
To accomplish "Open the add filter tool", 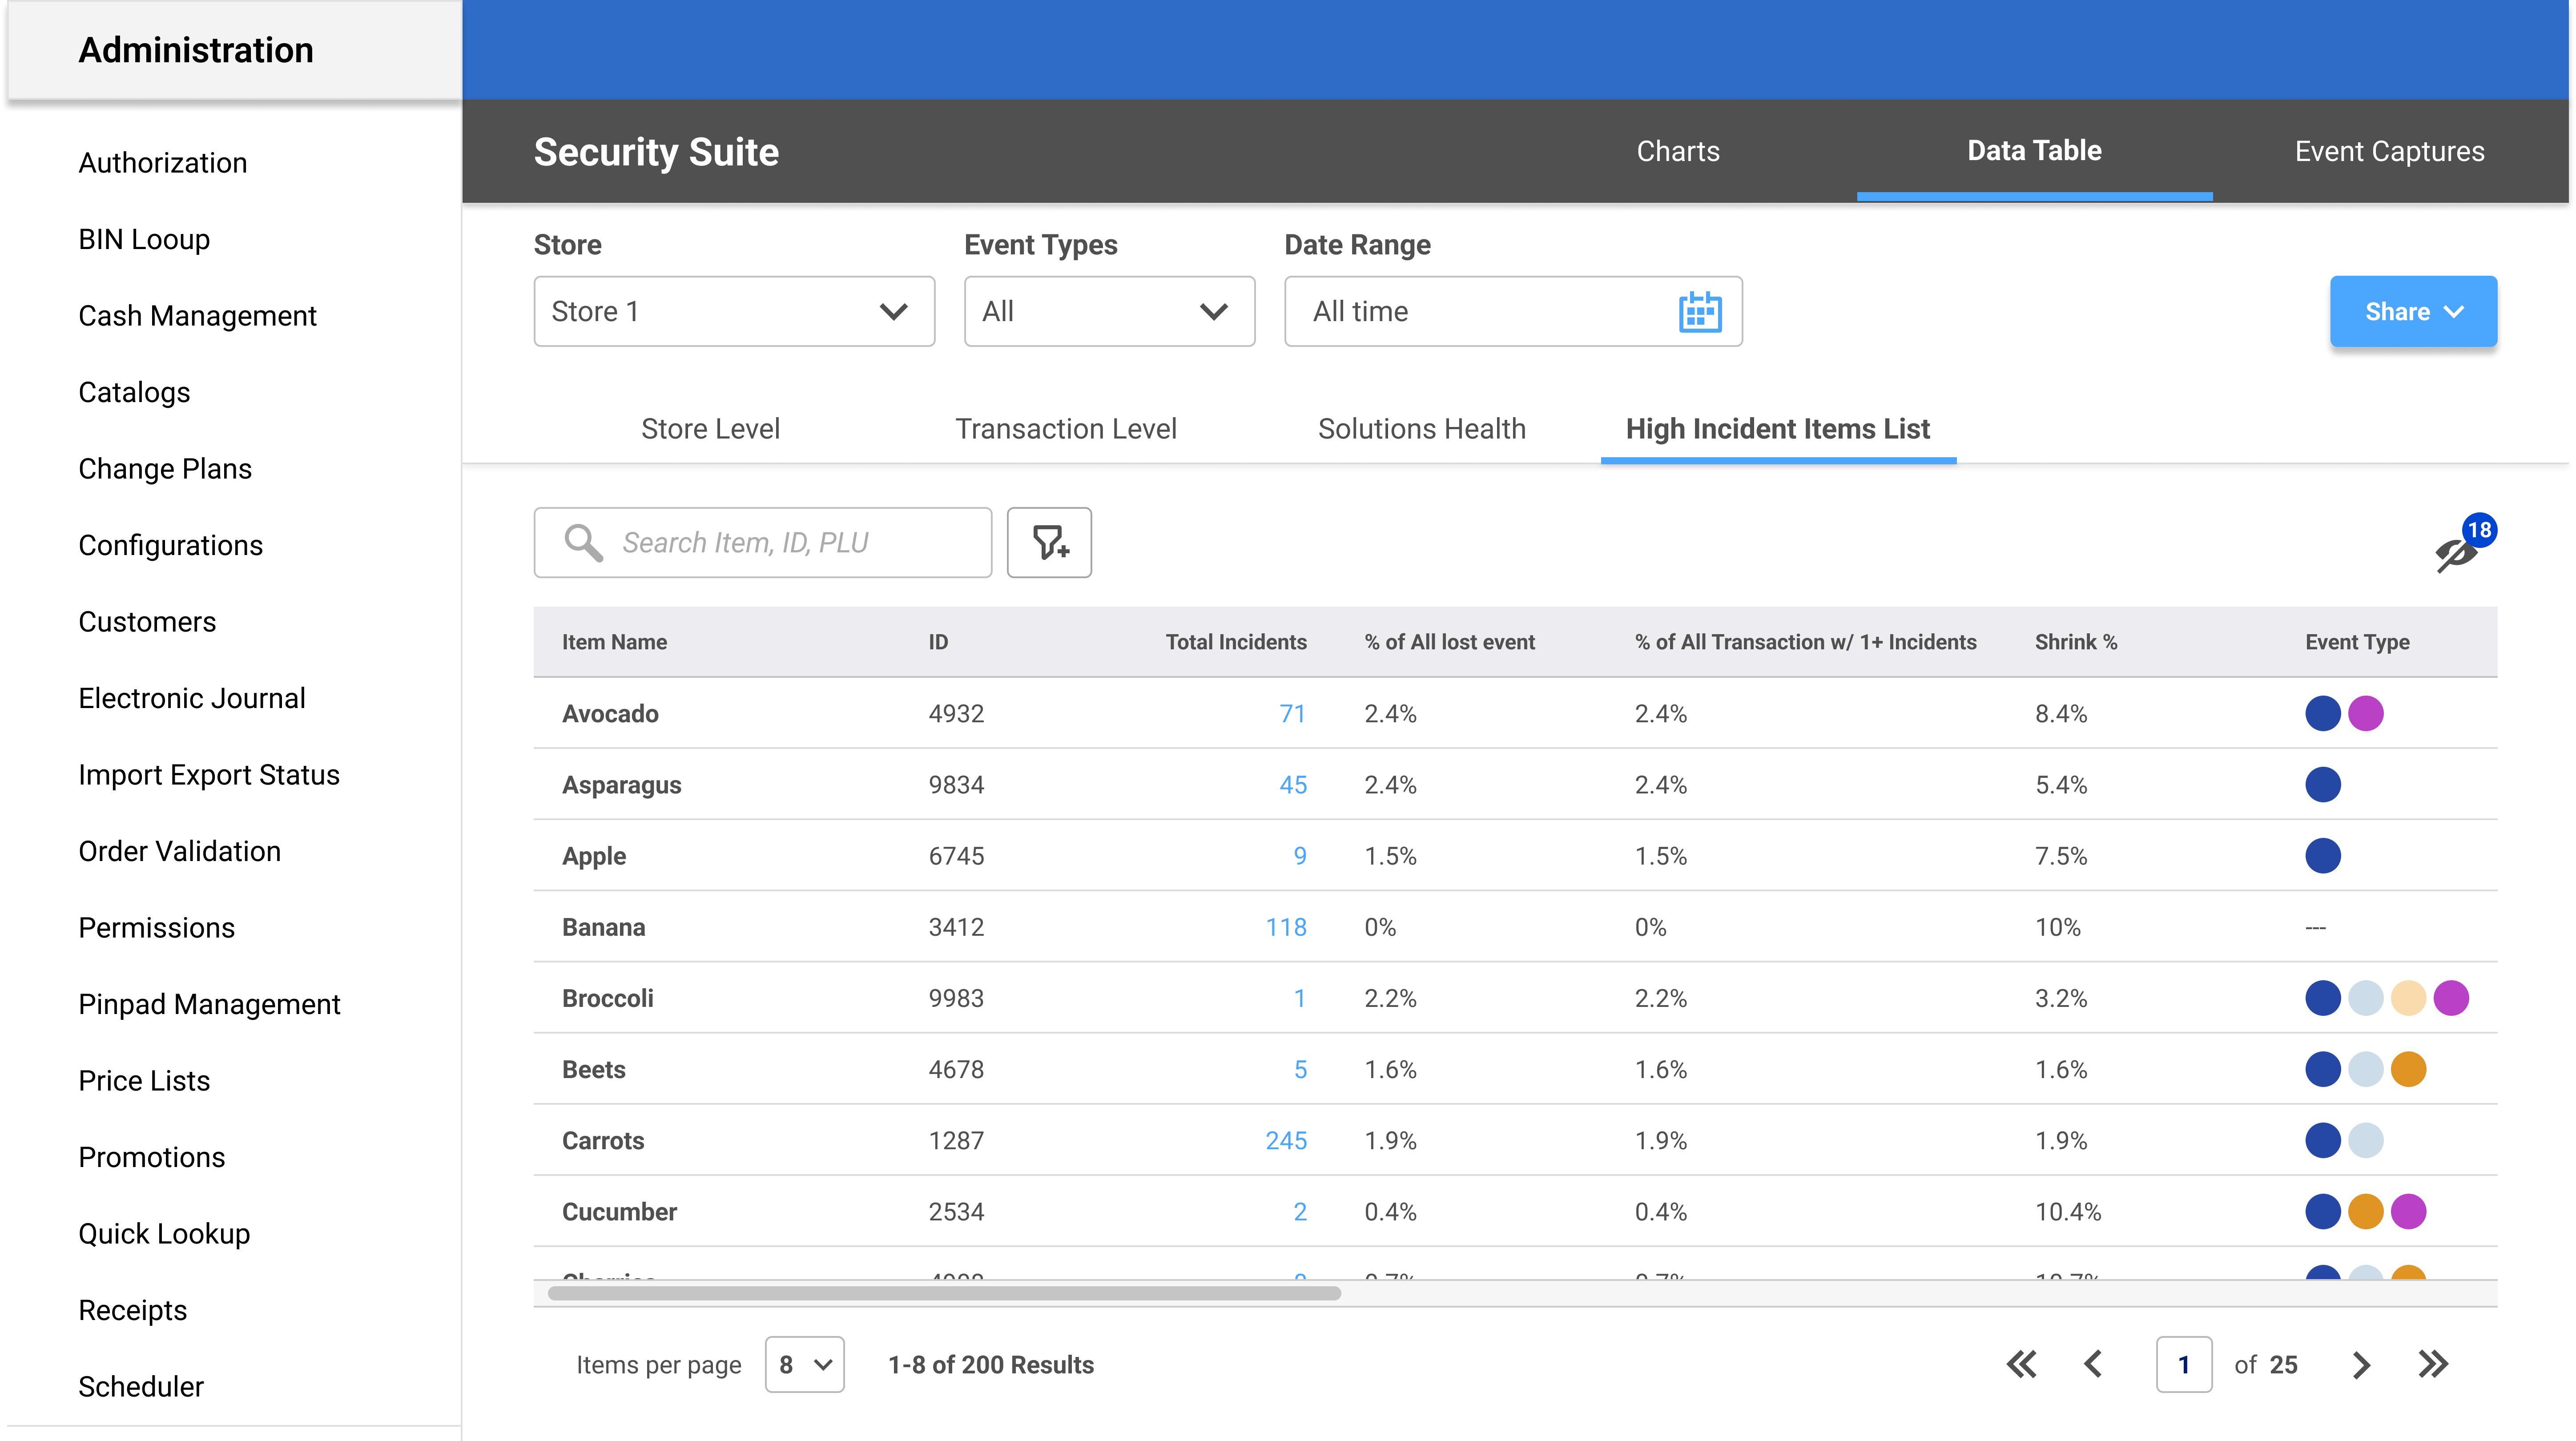I will pos(1049,543).
